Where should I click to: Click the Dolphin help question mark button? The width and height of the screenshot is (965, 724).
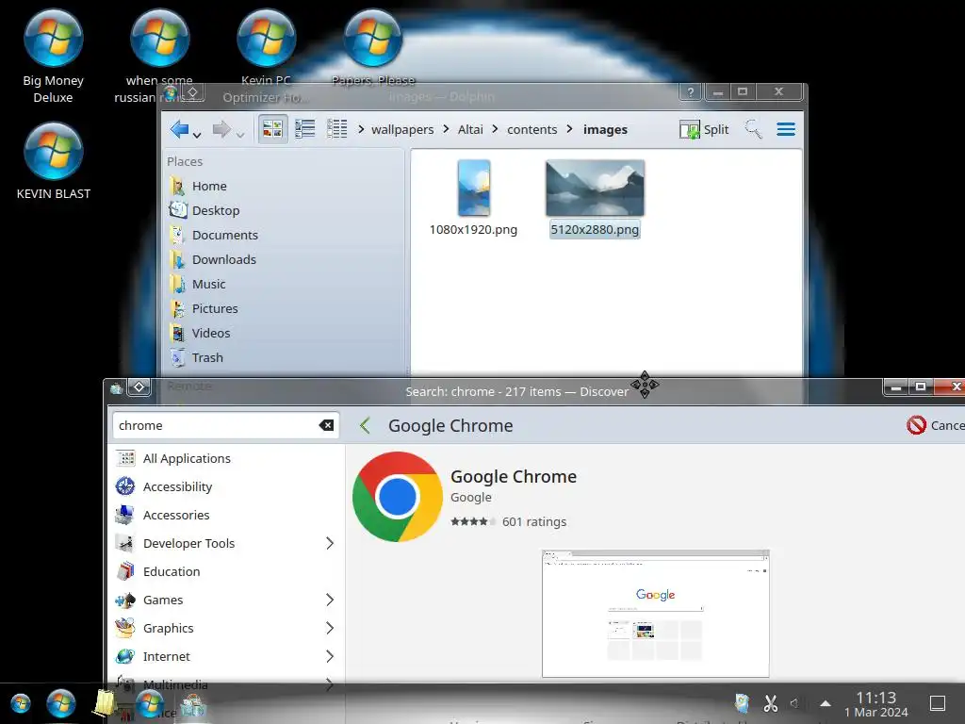(691, 91)
